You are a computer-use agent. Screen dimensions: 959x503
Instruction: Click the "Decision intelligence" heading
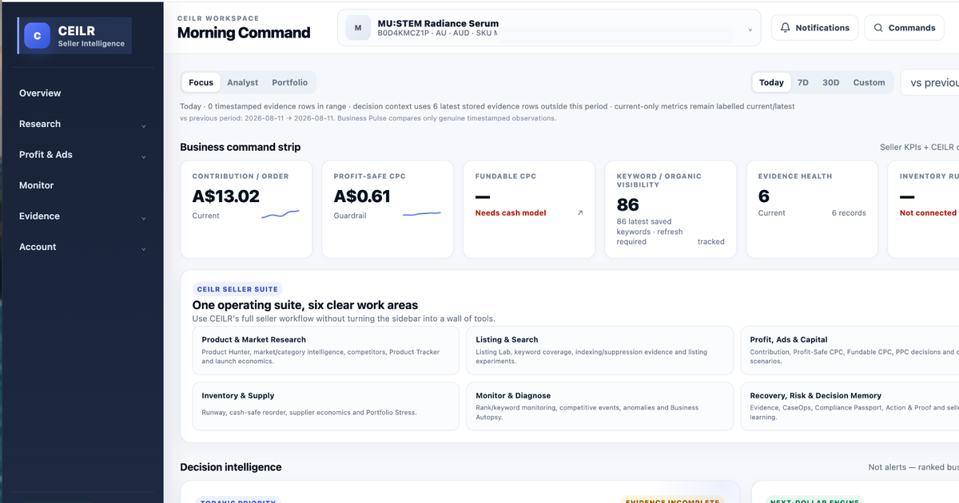[231, 467]
